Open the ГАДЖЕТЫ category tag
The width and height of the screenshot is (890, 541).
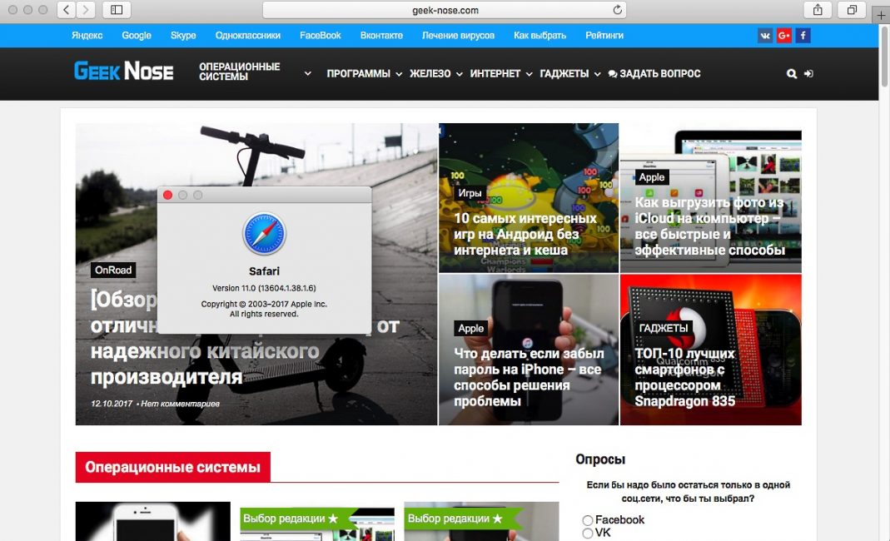(664, 328)
